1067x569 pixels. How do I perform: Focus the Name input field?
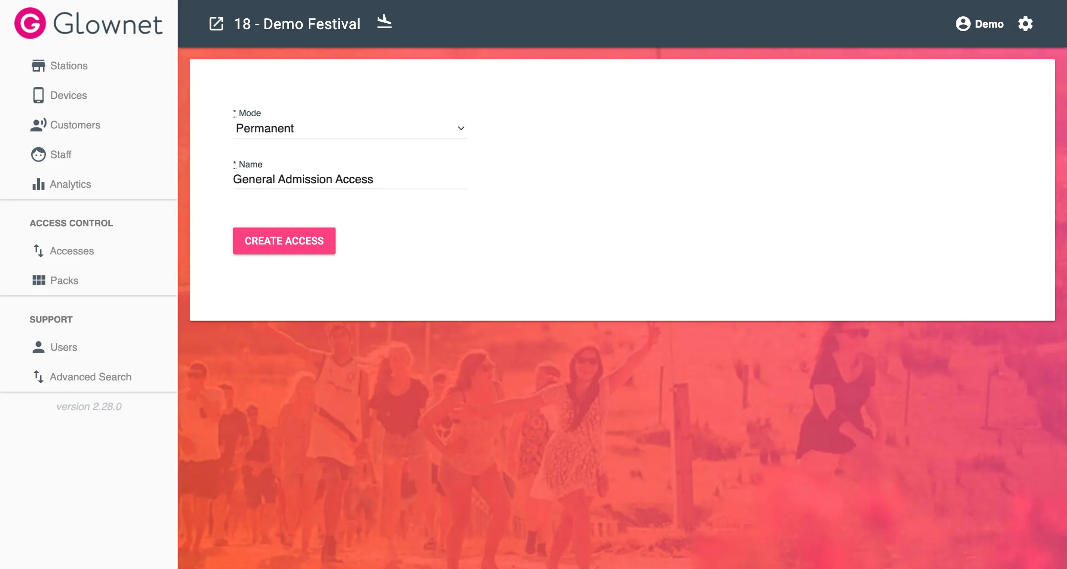click(350, 179)
